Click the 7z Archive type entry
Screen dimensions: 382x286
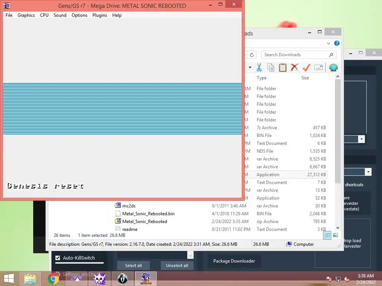pos(267,128)
